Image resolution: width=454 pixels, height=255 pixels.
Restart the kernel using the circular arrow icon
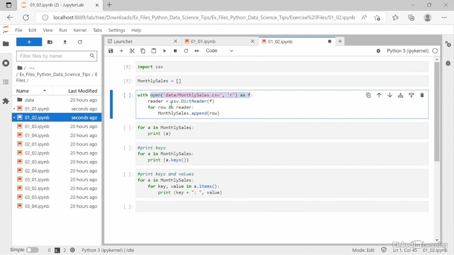[186, 51]
